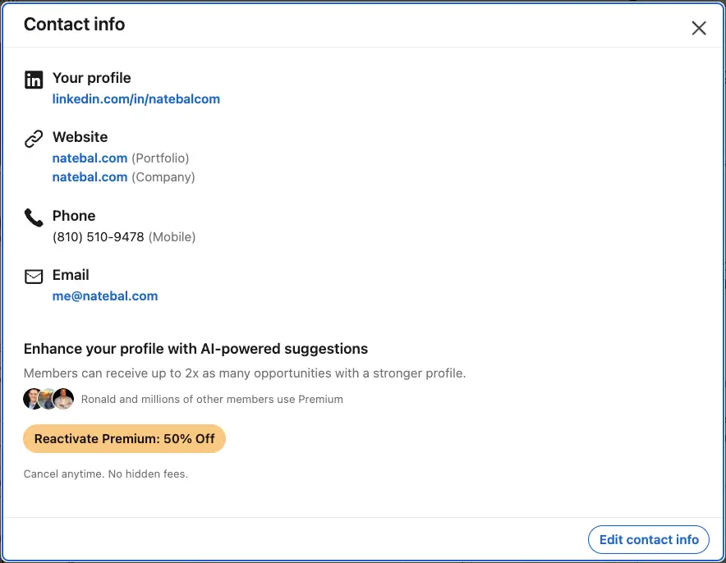
Task: Open the linkedin.com/in/natebalcom profile link
Action: (x=136, y=99)
